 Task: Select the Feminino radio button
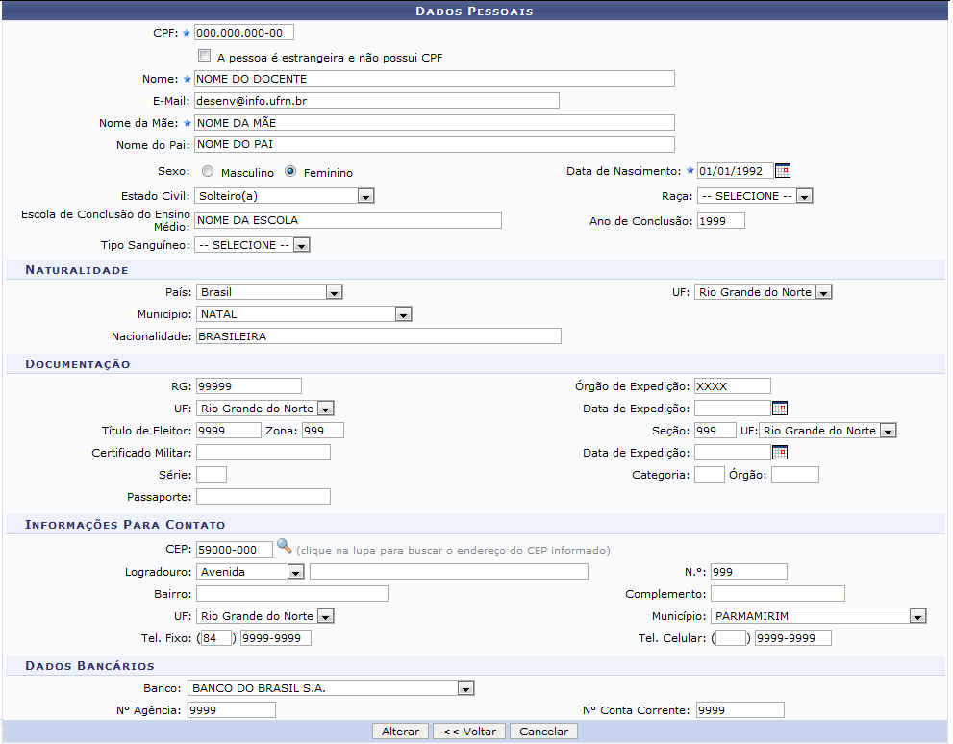(290, 172)
